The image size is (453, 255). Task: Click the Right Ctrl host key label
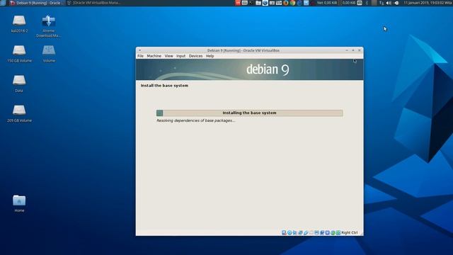click(349, 232)
